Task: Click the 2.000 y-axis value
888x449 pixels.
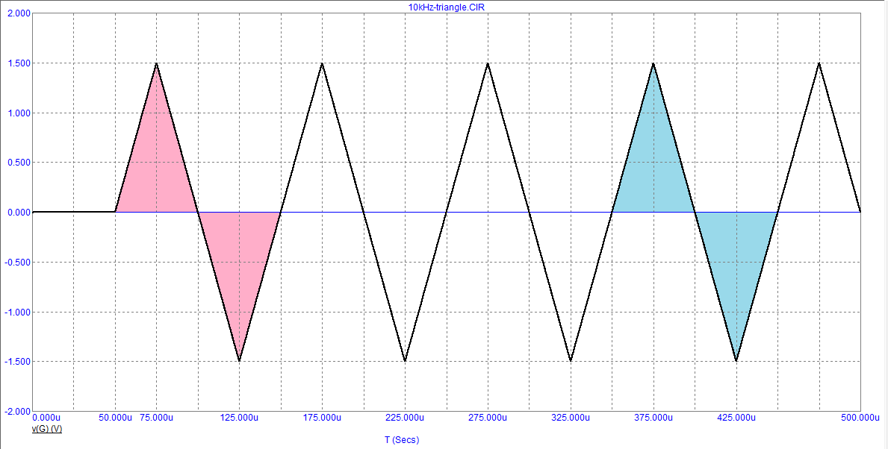Action: 19,13
